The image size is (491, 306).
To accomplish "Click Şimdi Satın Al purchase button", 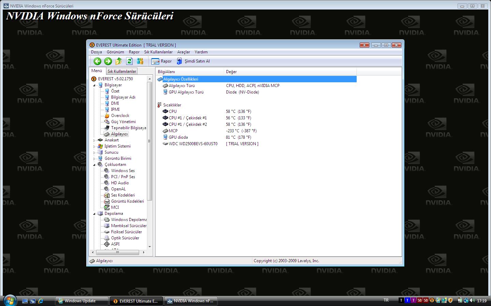I will coord(193,61).
